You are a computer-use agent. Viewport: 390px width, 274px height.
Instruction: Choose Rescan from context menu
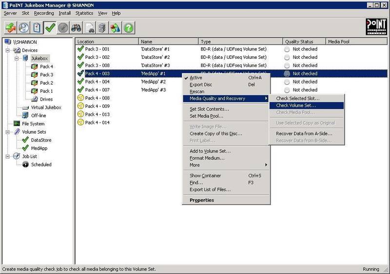[226, 91]
